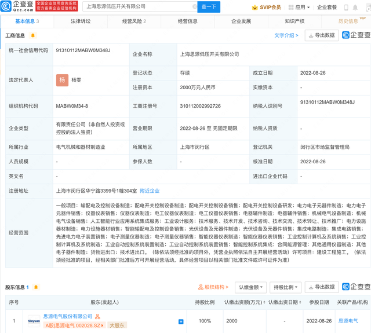Sort by 认缴出资日期 column sort arrows
The width and height of the screenshot is (371, 333).
300,302
